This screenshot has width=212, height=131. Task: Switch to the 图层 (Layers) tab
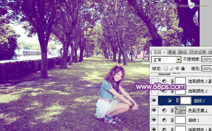pos(157,52)
